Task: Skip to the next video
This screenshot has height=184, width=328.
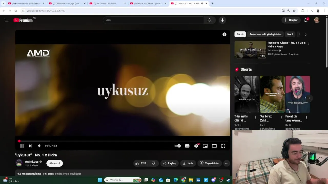Action: (x=30, y=146)
